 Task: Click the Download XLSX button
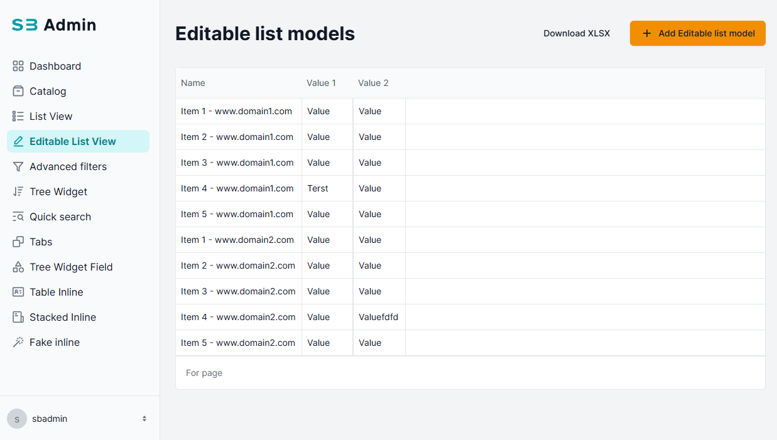(577, 33)
